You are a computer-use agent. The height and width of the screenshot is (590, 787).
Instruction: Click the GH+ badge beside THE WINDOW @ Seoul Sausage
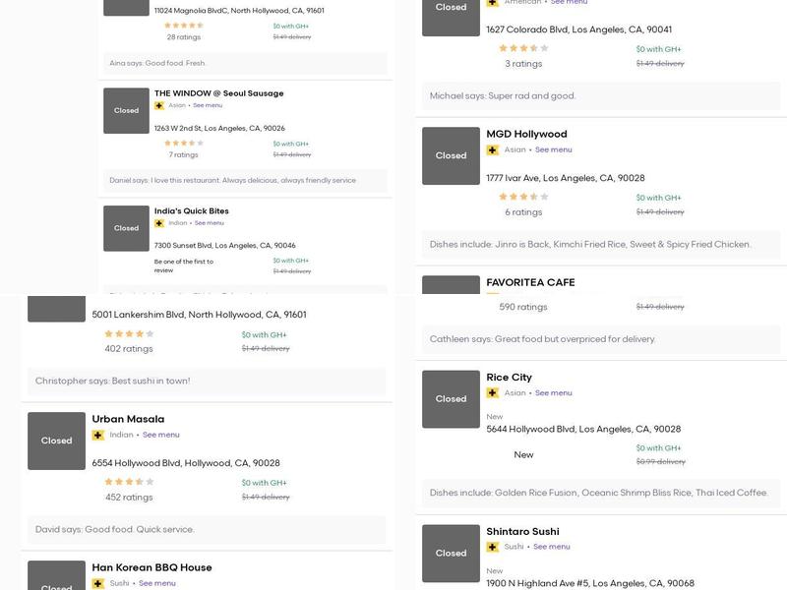[x=159, y=105]
